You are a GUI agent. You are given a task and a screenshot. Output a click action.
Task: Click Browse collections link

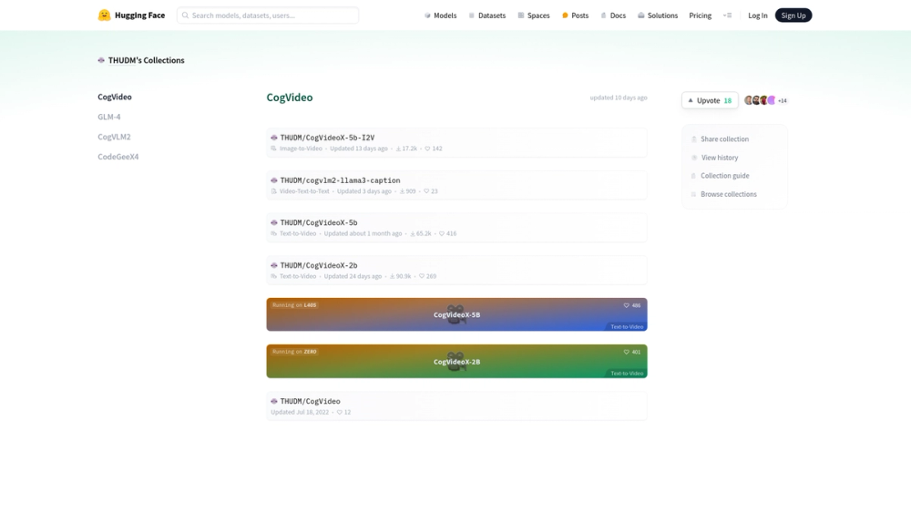(x=724, y=194)
